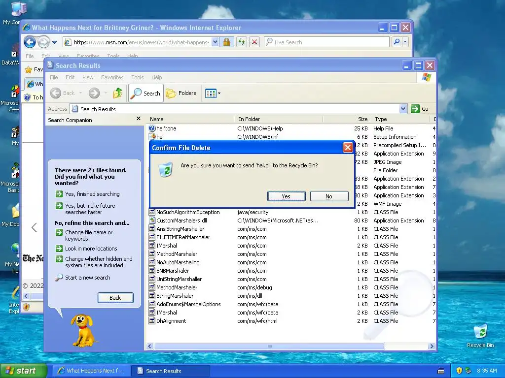Open Back history dropdown arrow in Search Results
The width and height of the screenshot is (505, 378).
click(80, 93)
